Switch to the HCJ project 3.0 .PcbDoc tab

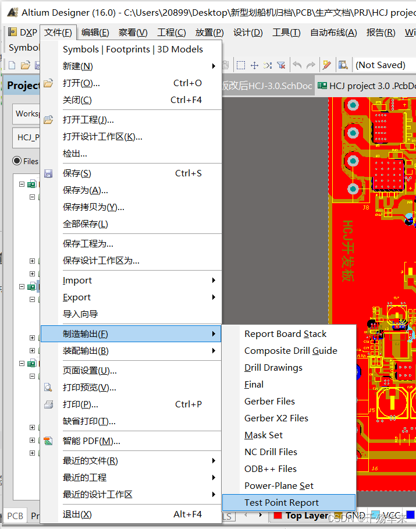click(366, 86)
